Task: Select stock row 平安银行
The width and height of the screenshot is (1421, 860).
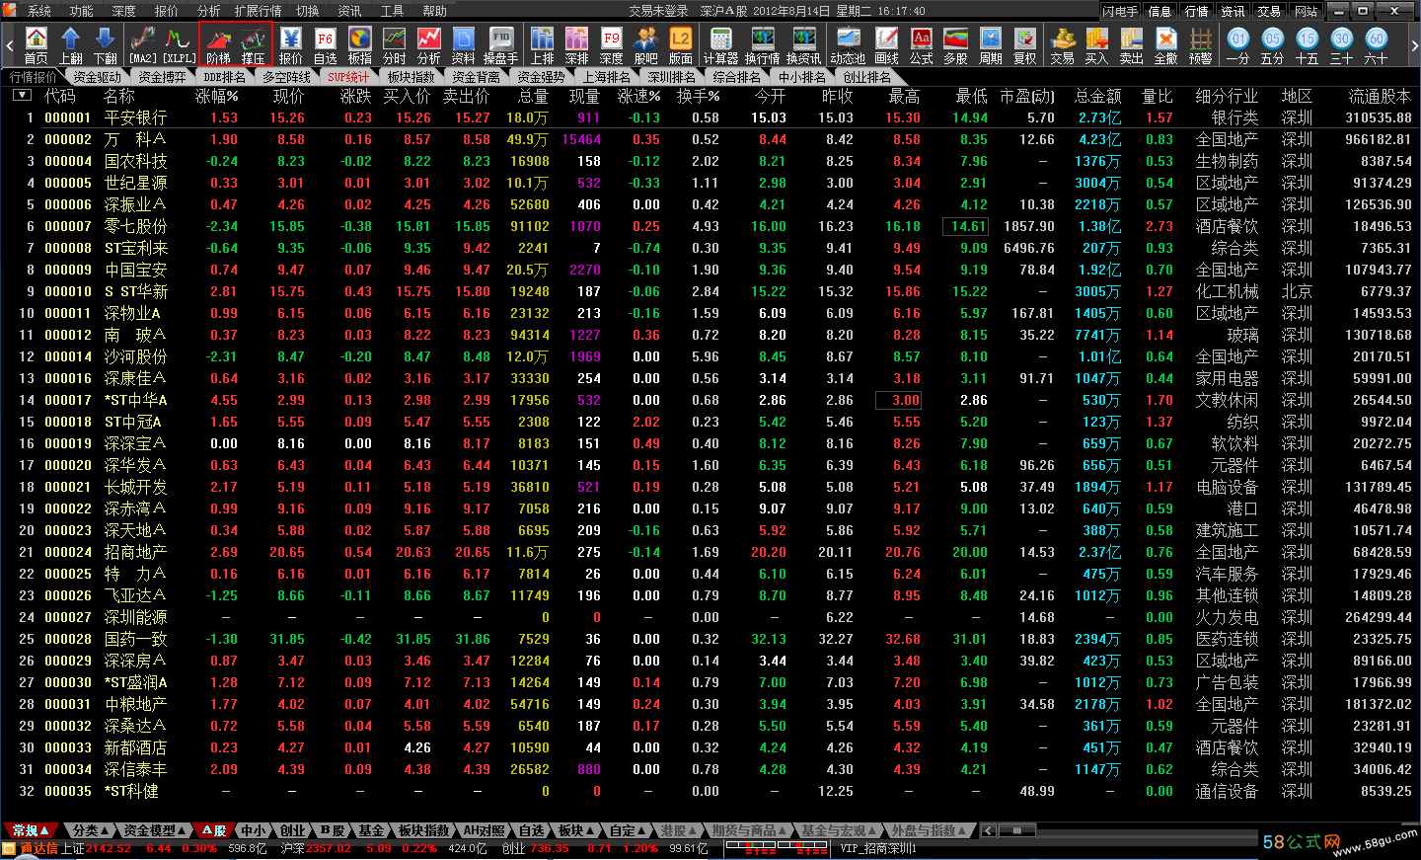Action: [x=710, y=117]
